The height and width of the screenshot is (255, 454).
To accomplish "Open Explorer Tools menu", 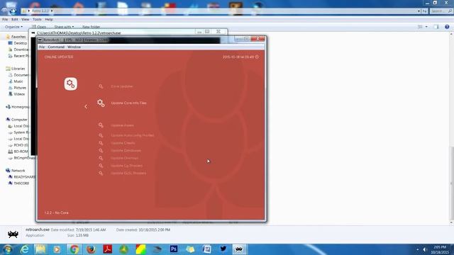I will tap(37, 19).
